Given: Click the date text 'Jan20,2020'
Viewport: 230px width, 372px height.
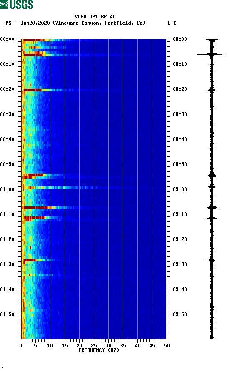Looking at the screenshot, I should click(35, 23).
